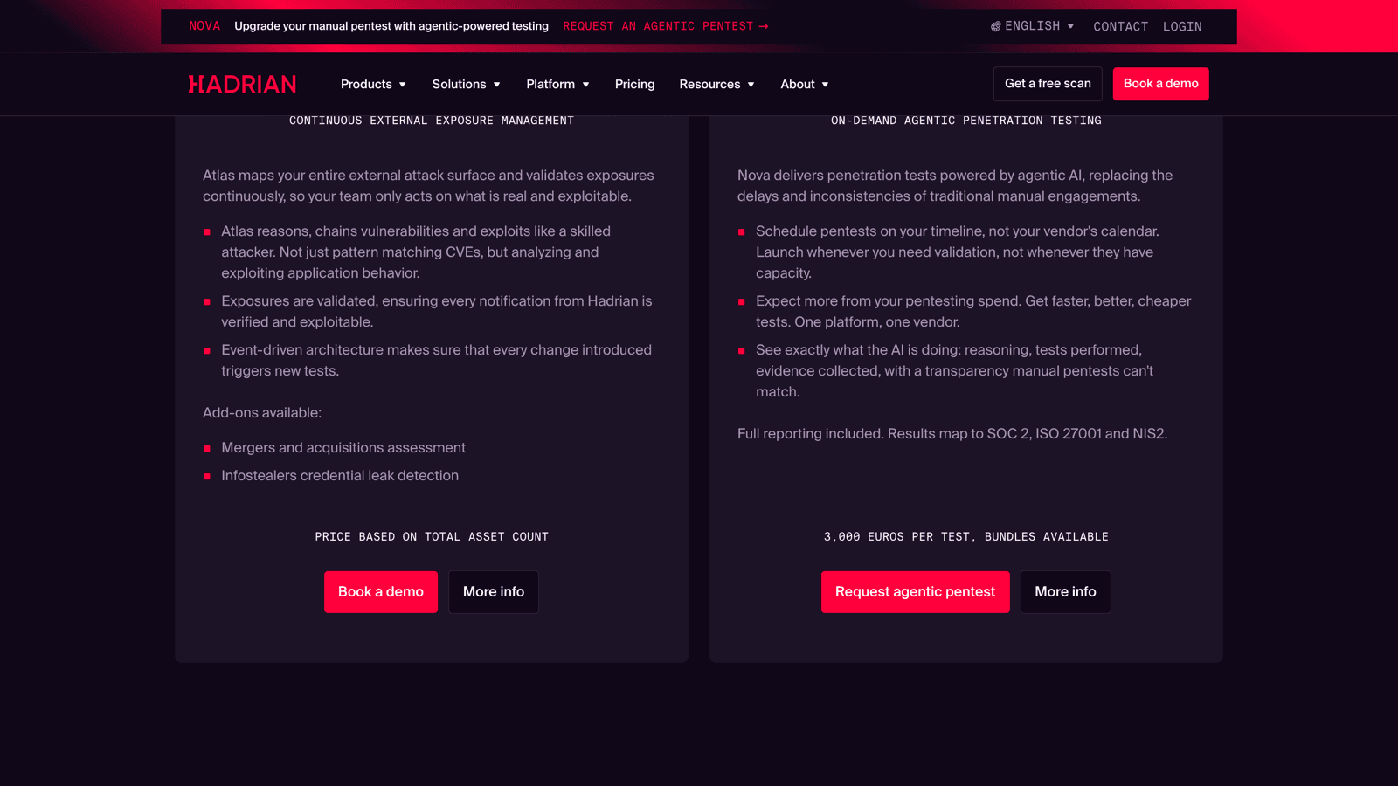The height and width of the screenshot is (786, 1398).
Task: Expand the Solutions menu
Action: point(466,84)
